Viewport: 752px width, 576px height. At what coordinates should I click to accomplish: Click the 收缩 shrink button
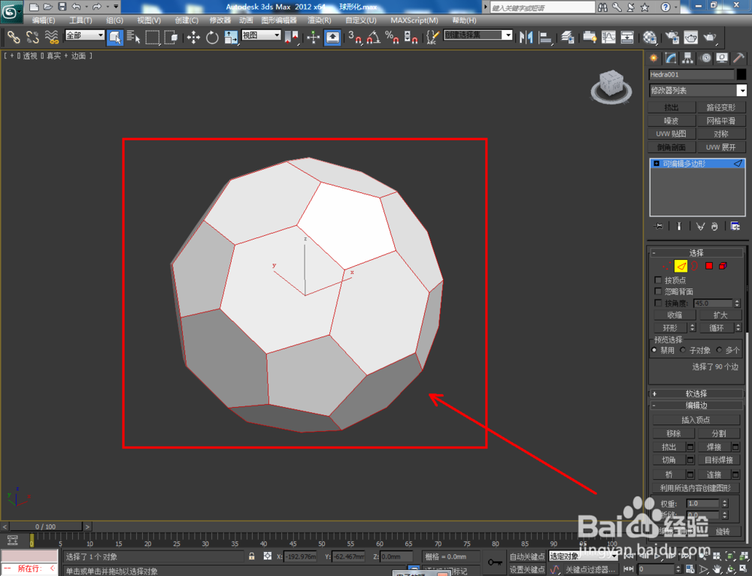(x=675, y=315)
